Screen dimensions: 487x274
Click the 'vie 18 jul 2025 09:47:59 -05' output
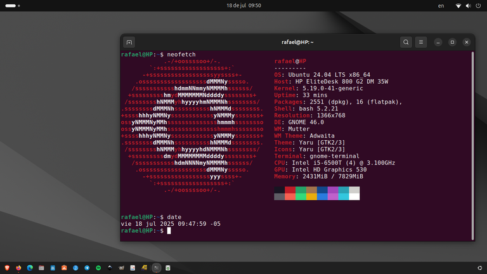tap(171, 224)
